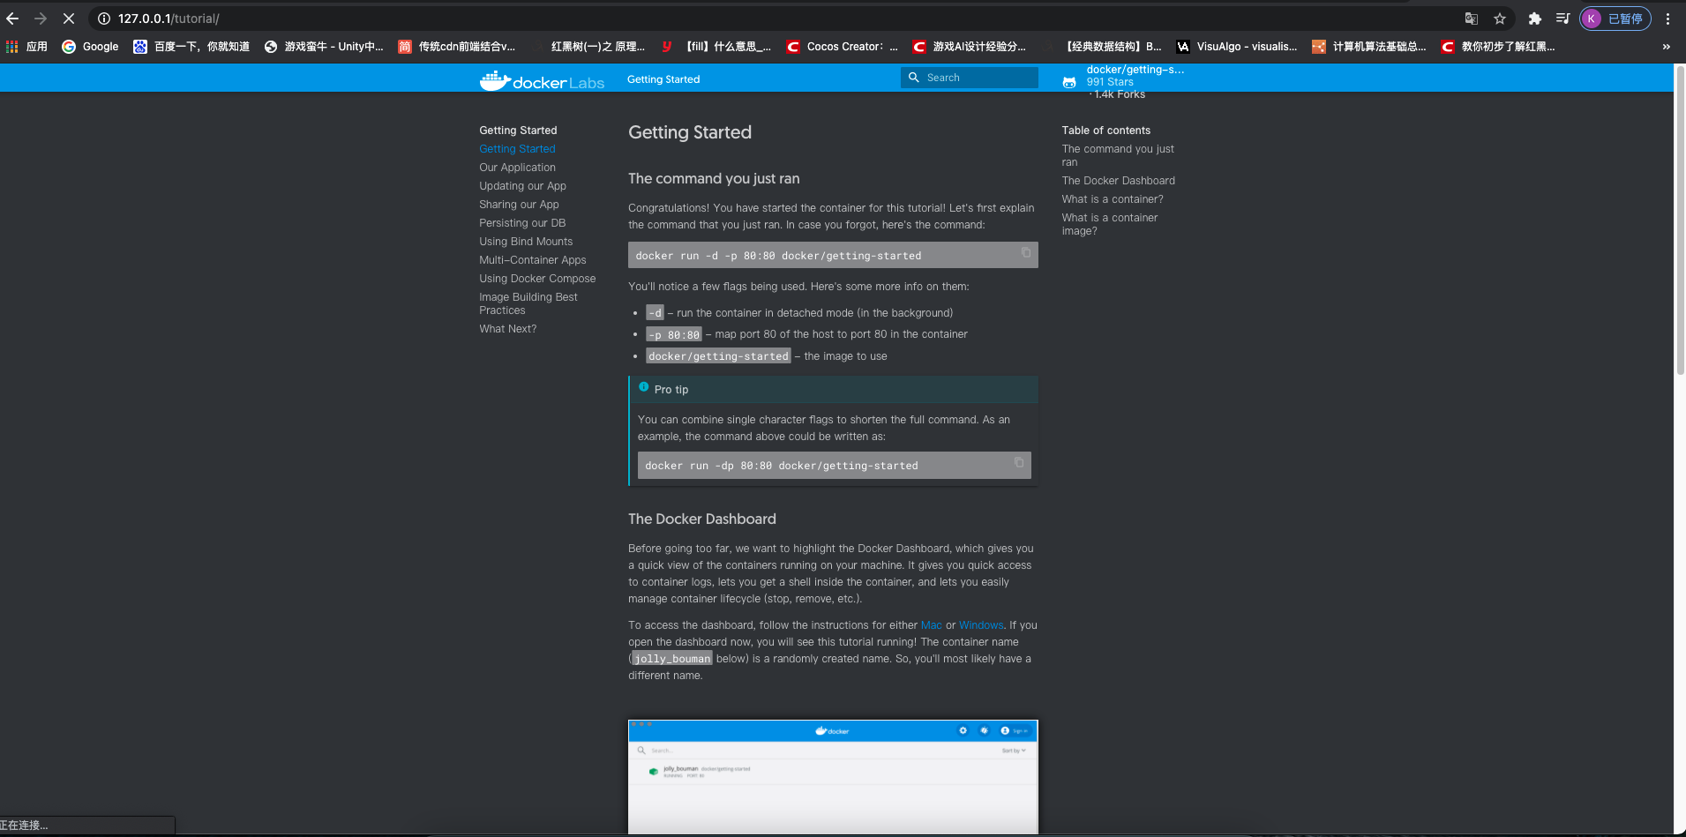Click the Search input field
Viewport: 1686px width, 837px height.
click(970, 78)
